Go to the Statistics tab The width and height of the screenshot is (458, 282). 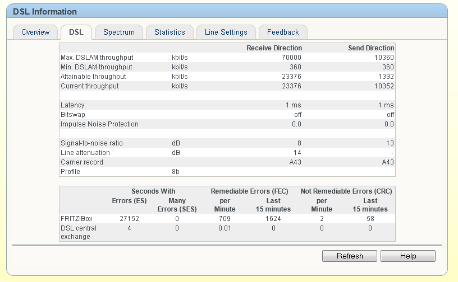[x=170, y=32]
